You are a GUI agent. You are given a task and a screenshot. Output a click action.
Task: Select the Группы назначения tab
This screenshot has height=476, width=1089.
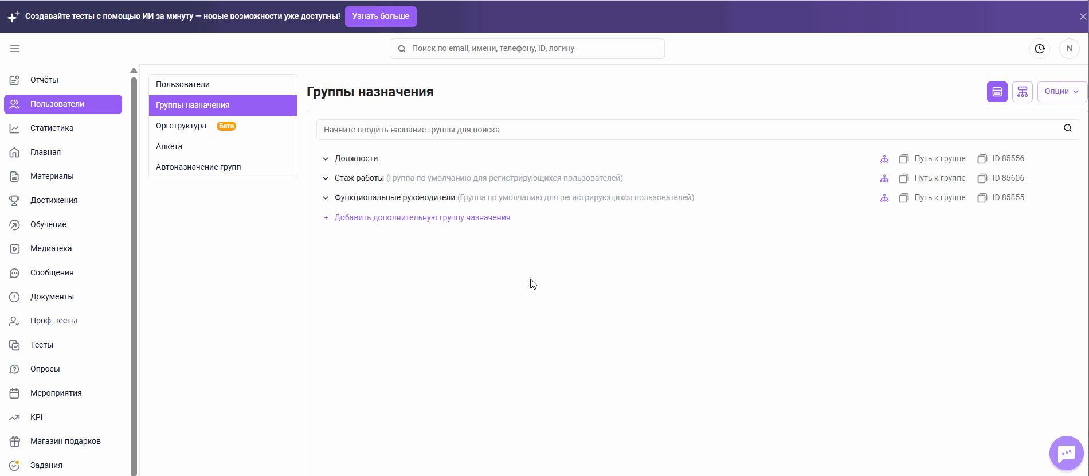(223, 105)
